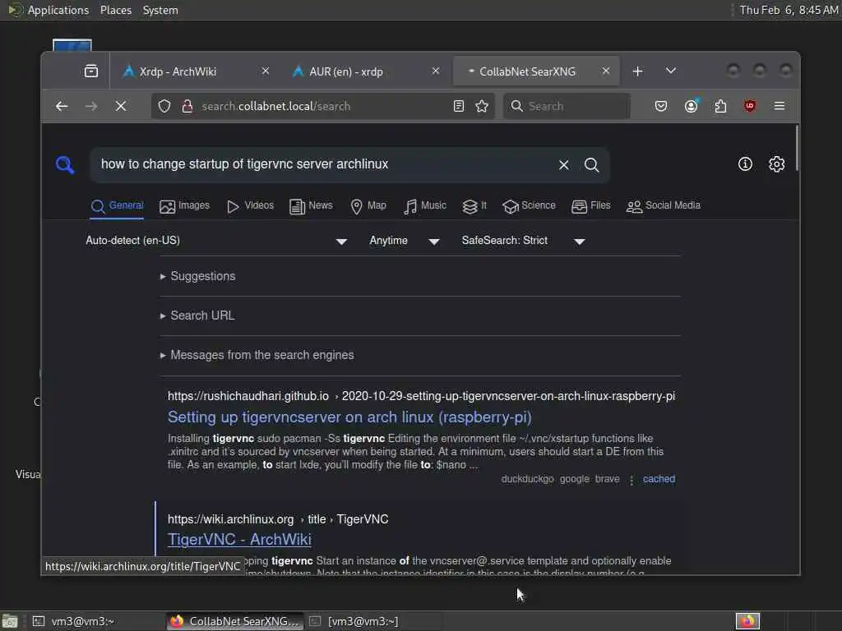Open the uBlock Origin extension icon

pyautogui.click(x=750, y=106)
